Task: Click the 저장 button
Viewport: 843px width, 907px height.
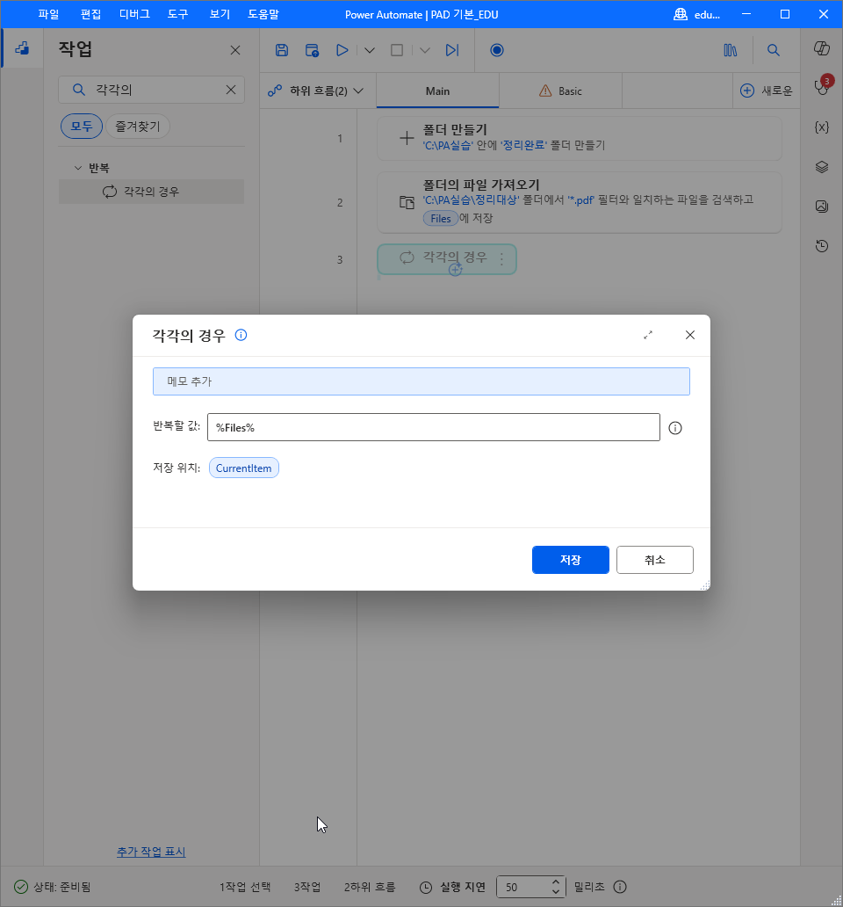Action: 570,560
